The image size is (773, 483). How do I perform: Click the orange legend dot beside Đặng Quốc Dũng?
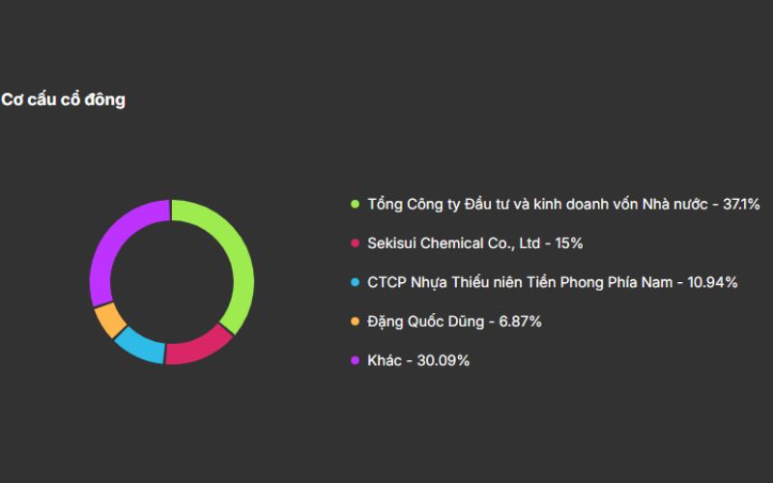[355, 322]
